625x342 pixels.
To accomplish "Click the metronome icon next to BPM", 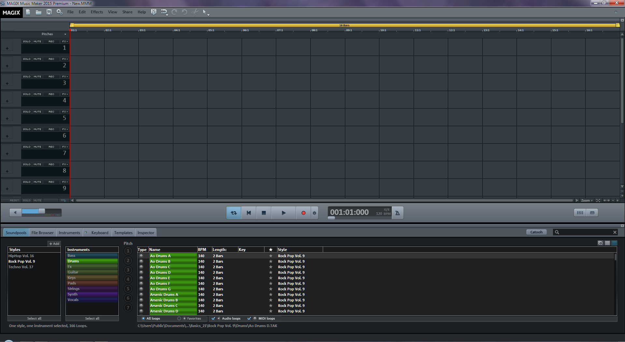I will [397, 213].
